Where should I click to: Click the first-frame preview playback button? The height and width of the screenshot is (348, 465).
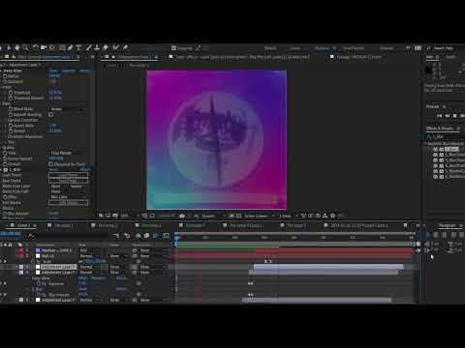pos(440,116)
